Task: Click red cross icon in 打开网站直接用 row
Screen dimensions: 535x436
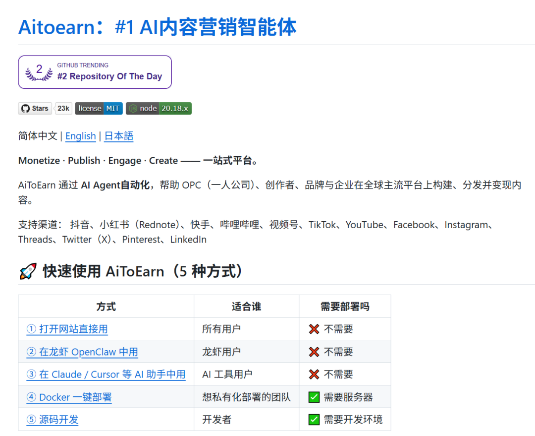Action: point(314,329)
